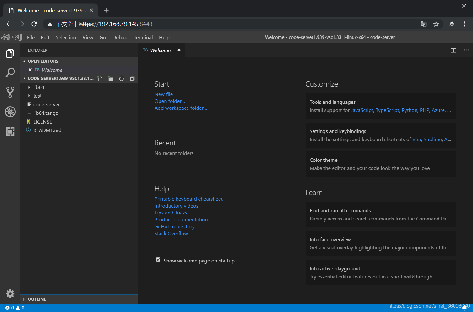Click Add workspace folder... link
This screenshot has height=312, width=473.
tap(181, 108)
